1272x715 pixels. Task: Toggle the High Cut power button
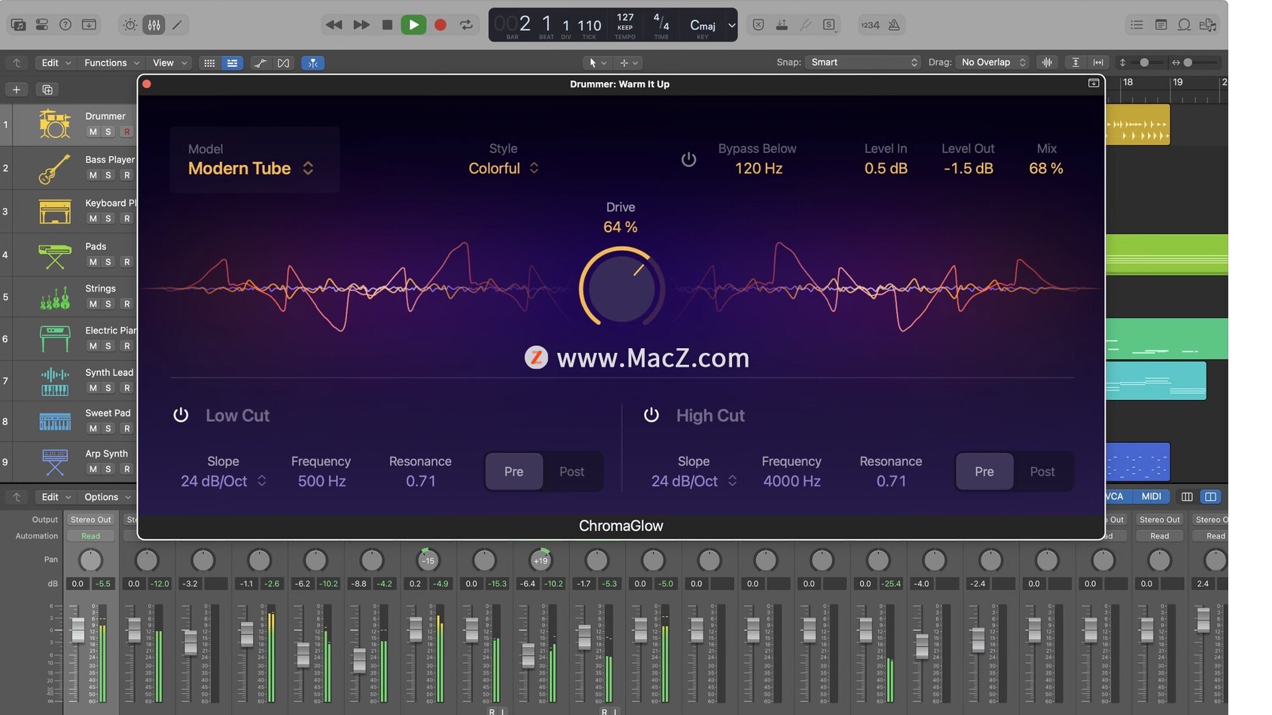[651, 415]
